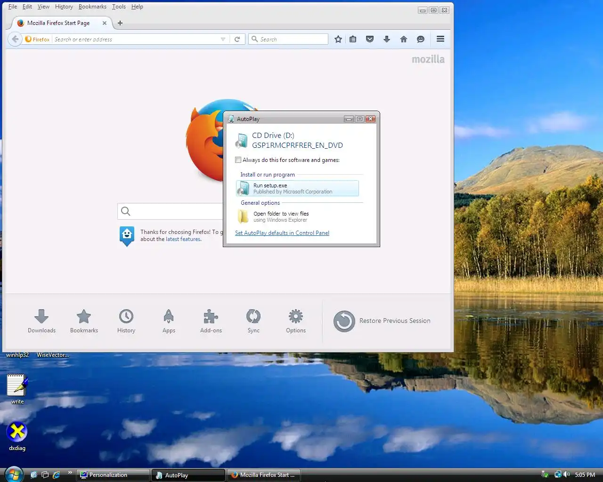Choose Run setup.exe in AutoPlay

(297, 188)
